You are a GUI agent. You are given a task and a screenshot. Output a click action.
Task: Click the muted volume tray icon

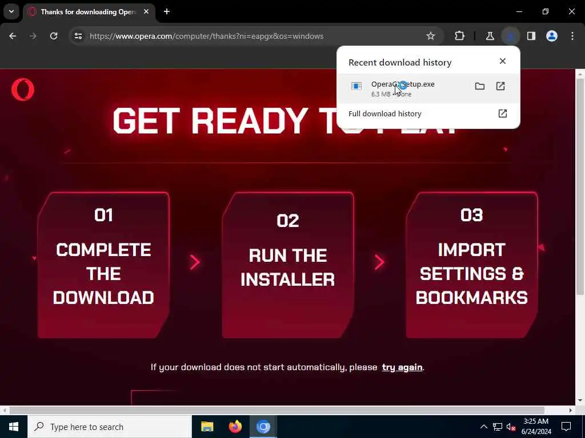tap(511, 427)
